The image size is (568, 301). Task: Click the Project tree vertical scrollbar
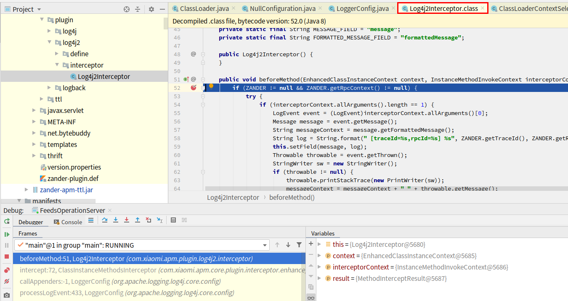point(165,24)
